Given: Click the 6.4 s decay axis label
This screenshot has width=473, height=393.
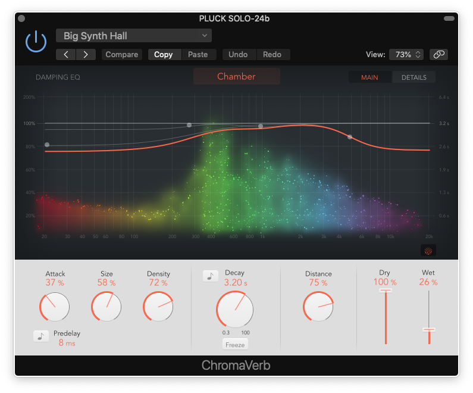Looking at the screenshot, I should 444,97.
